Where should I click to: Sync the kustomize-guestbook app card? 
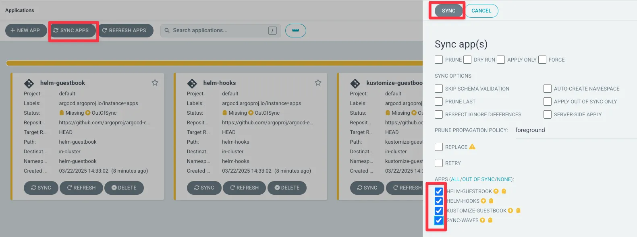pyautogui.click(x=367, y=188)
